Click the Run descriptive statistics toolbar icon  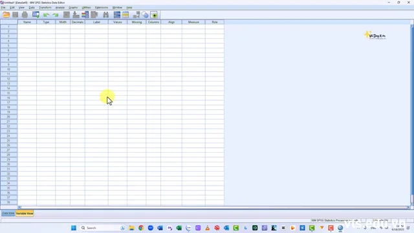pos(94,15)
